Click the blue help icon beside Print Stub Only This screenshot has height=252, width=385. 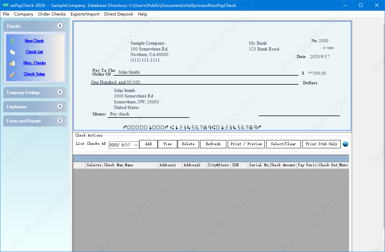point(345,144)
